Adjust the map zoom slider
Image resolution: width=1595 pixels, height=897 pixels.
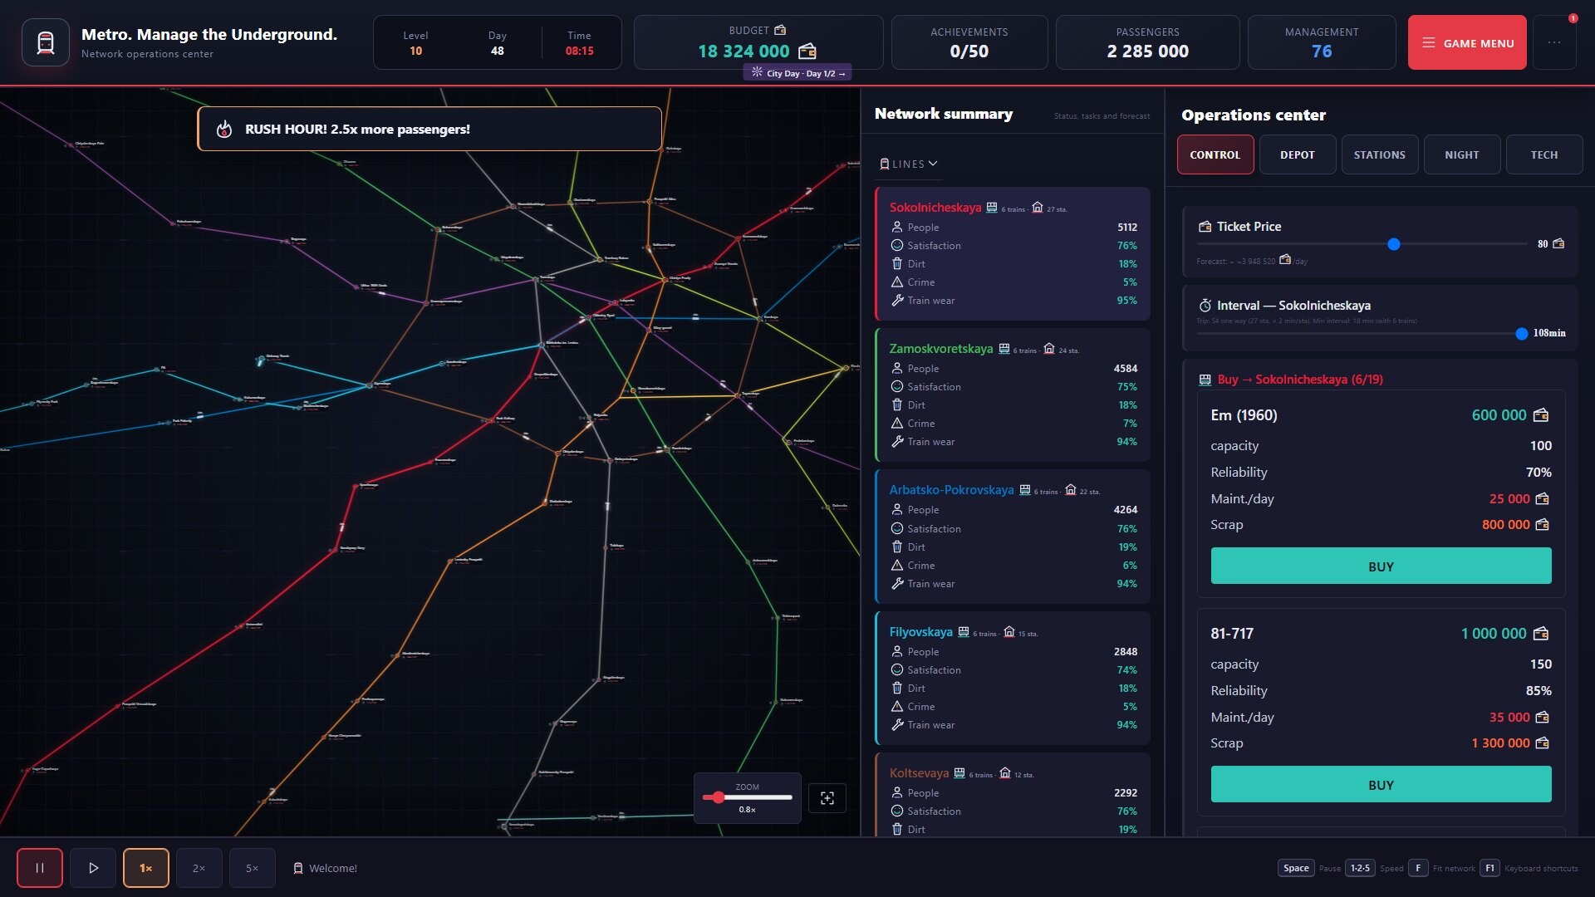point(719,797)
